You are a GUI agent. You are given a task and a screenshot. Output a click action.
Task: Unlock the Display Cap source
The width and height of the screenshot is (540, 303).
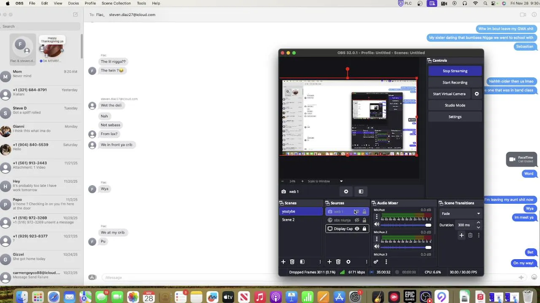[364, 229]
